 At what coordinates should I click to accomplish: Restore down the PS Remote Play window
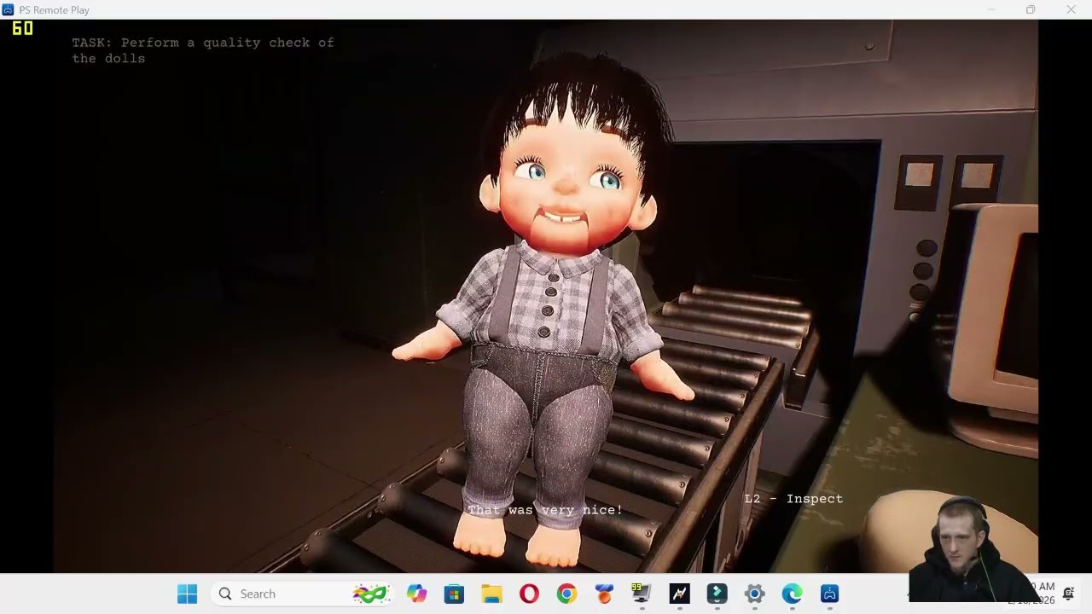(1031, 9)
